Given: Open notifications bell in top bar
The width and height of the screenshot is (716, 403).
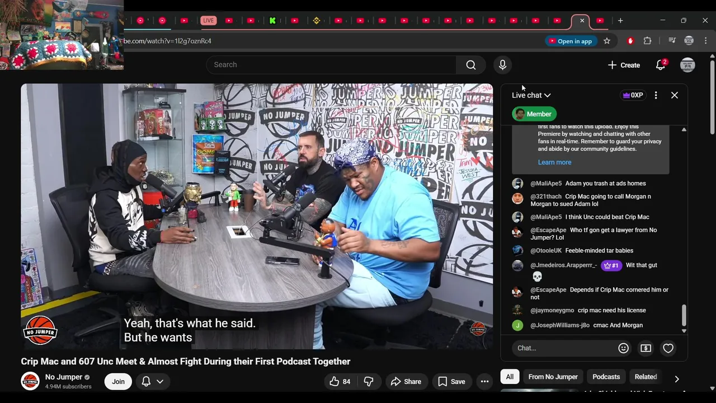Looking at the screenshot, I should coord(661,65).
